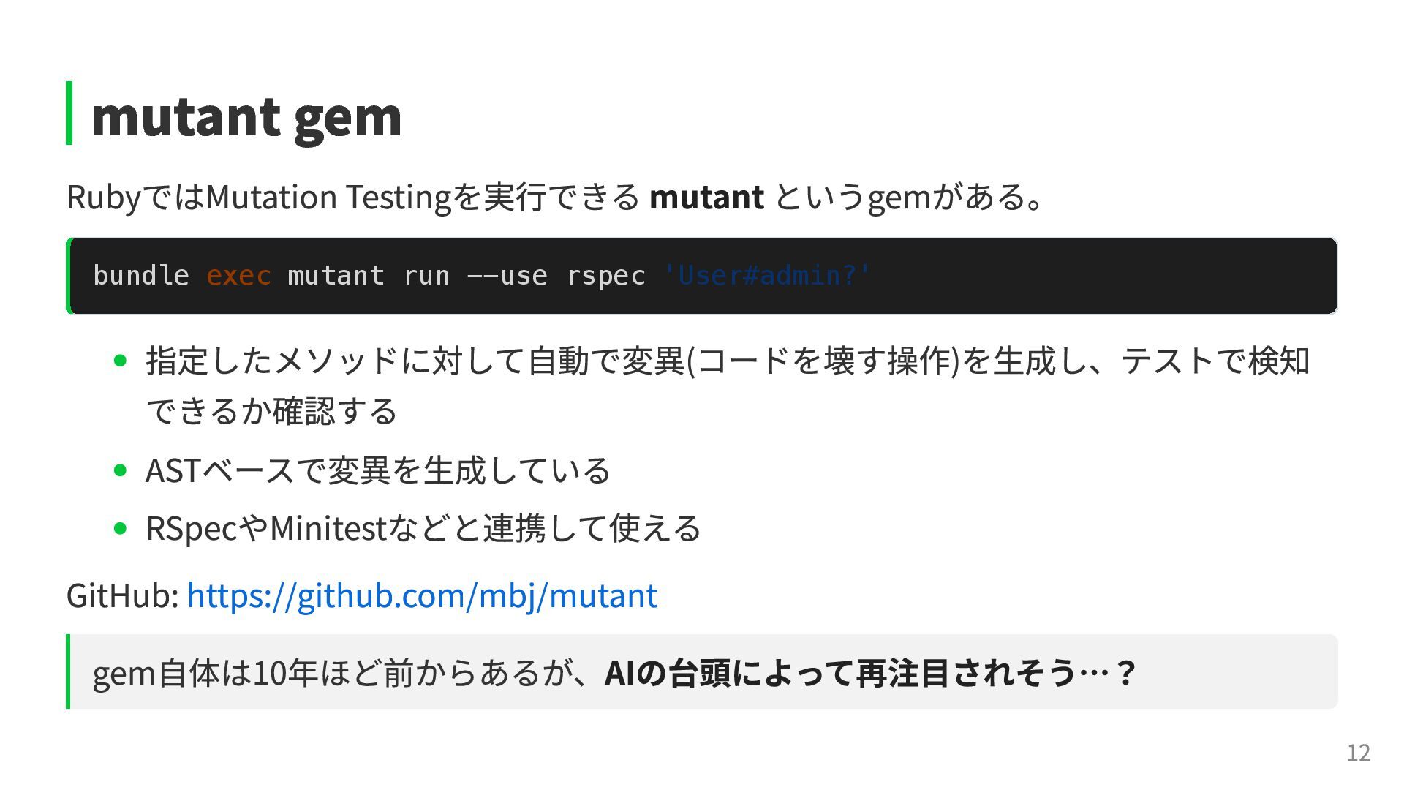Image resolution: width=1404 pixels, height=790 pixels.
Task: Click the "GitHub:" label before the link
Action: pos(123,595)
